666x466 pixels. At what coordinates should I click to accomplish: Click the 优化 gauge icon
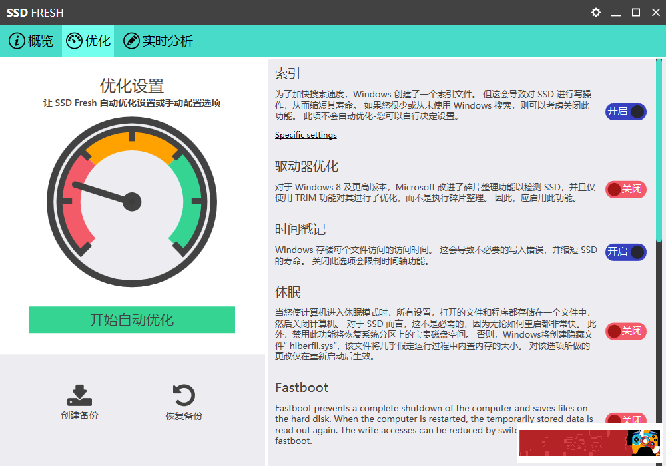coord(75,41)
